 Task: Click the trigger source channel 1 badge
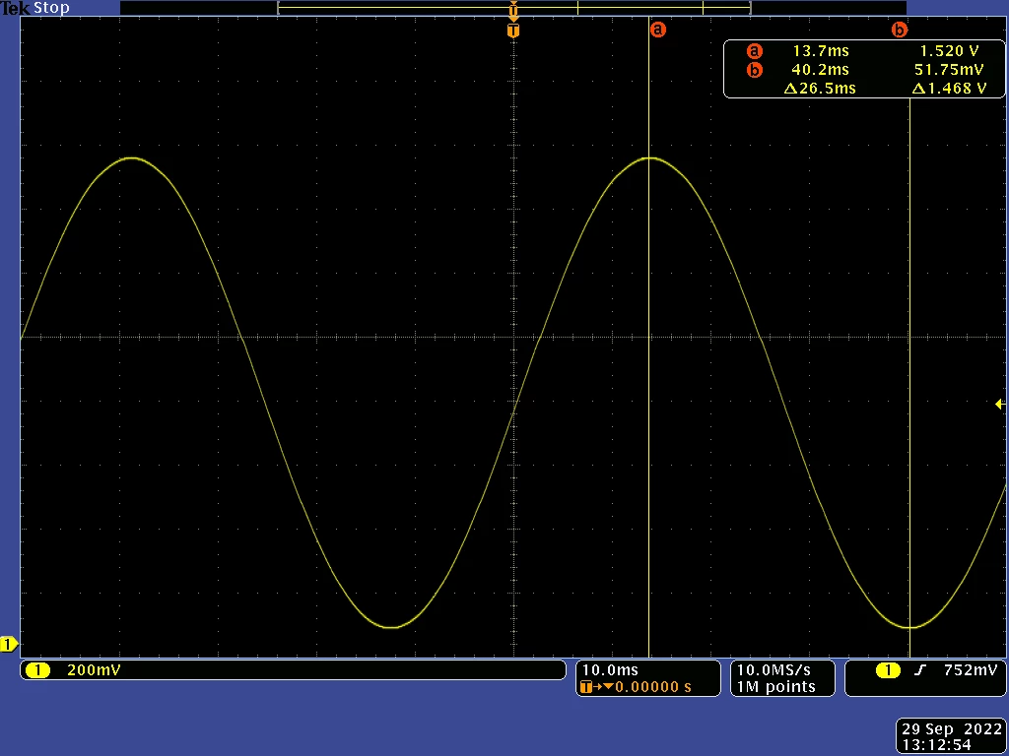click(888, 670)
